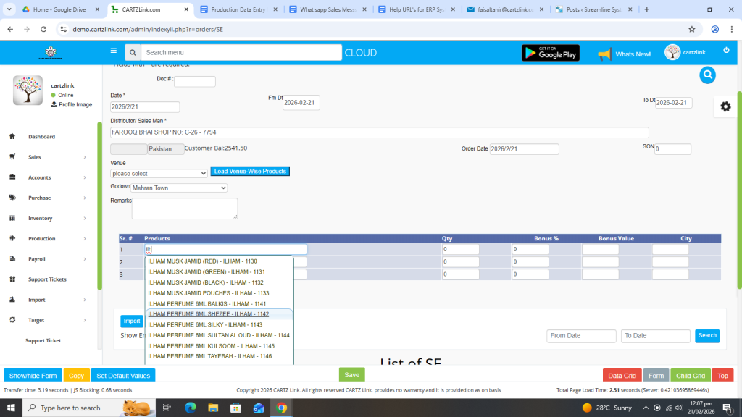Click the power logout icon in header
Image resolution: width=742 pixels, height=417 pixels.
[726, 50]
